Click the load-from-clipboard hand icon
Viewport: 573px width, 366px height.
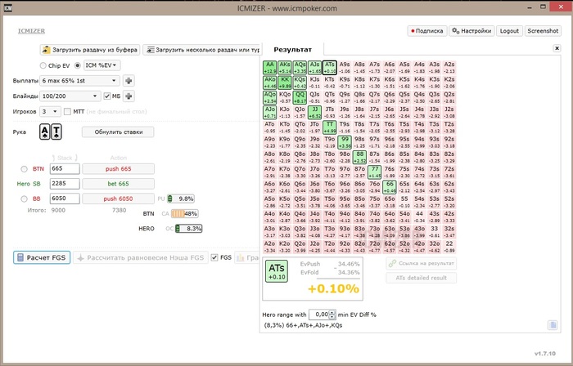point(47,50)
